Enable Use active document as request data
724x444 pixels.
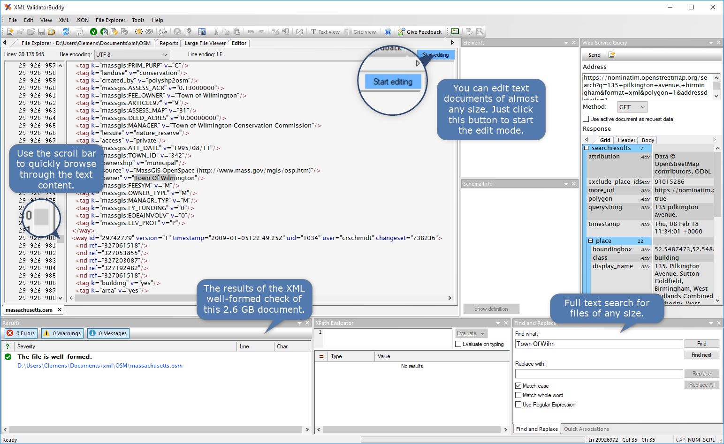click(586, 119)
